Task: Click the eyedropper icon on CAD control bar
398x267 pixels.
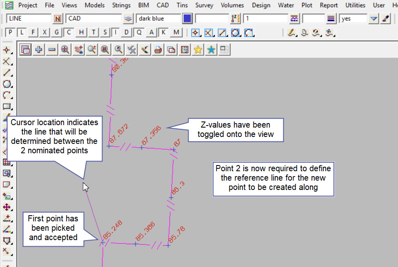Action: (x=385, y=19)
